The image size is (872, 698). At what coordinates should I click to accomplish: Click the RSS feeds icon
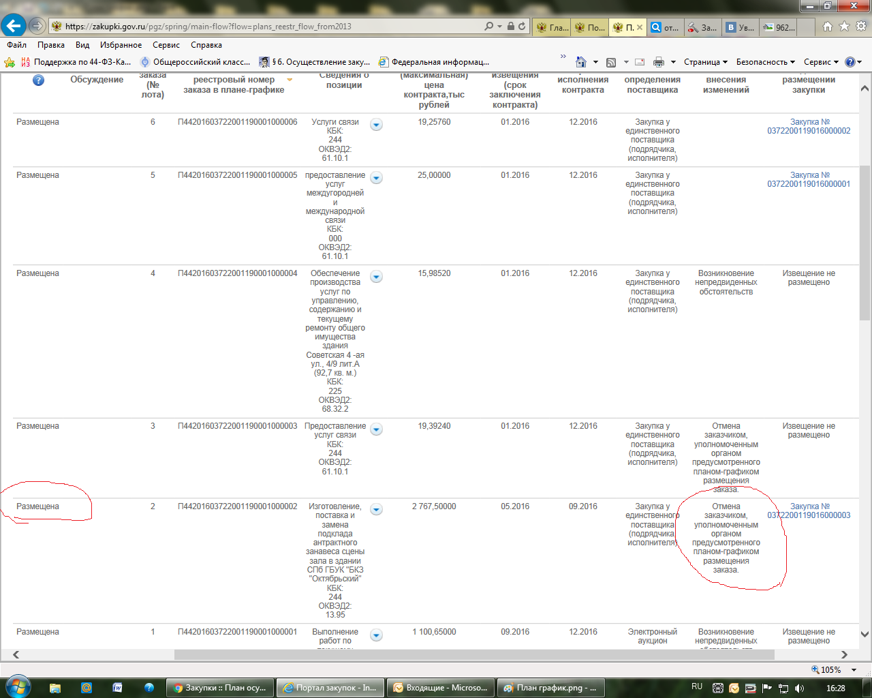pos(611,62)
